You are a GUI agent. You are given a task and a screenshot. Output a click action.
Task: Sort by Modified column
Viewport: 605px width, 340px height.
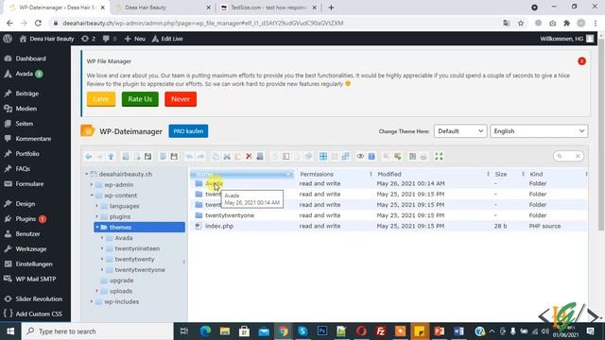[389, 174]
